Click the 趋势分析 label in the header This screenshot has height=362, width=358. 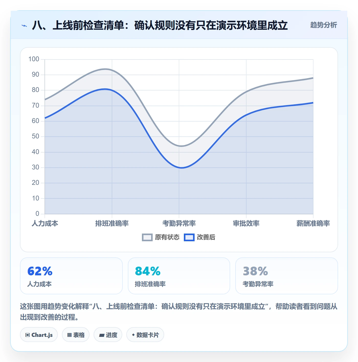click(x=323, y=25)
